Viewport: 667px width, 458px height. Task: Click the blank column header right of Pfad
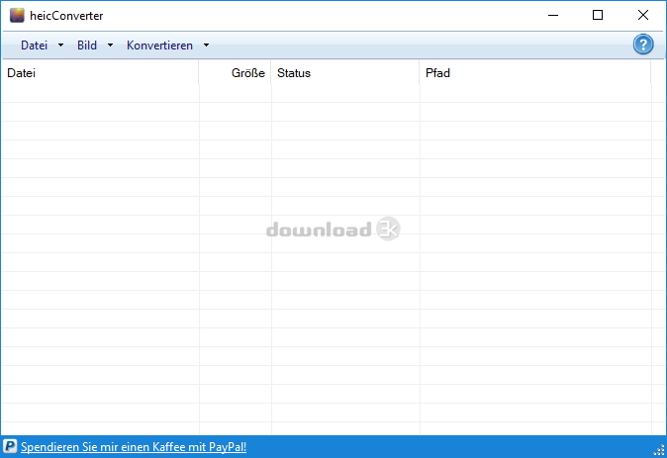pyautogui.click(x=658, y=73)
